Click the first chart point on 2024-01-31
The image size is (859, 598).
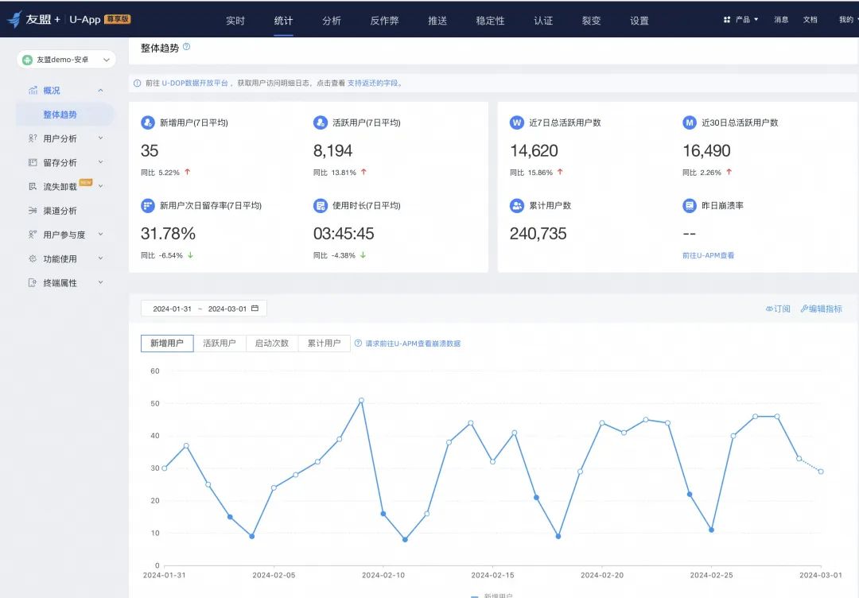tap(165, 468)
